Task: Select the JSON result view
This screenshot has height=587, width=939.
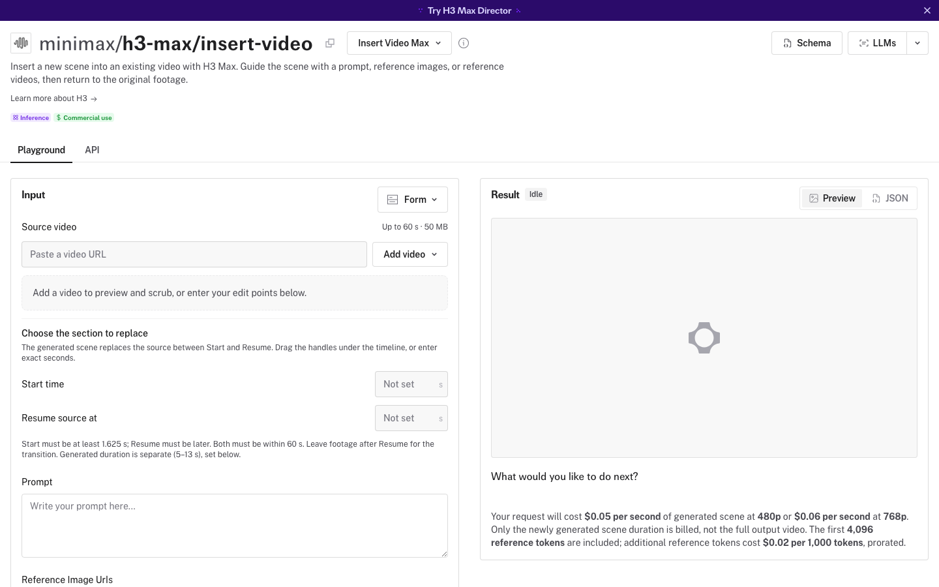Action: point(890,198)
